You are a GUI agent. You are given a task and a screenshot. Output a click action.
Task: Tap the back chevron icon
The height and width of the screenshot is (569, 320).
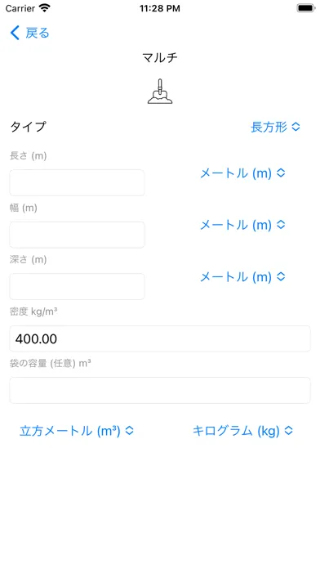tap(15, 33)
